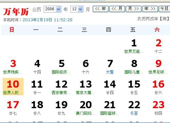This screenshot has height=123, width=170.
Task: Pick date 4 with lunar 十四
Action: (37, 67)
